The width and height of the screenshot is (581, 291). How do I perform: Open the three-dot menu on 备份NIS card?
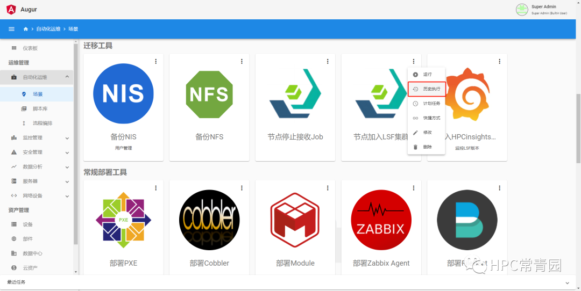point(155,61)
